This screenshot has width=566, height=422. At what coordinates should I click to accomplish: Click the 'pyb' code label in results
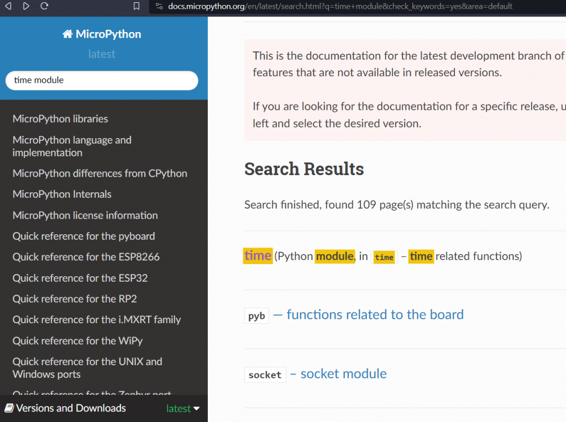256,315
